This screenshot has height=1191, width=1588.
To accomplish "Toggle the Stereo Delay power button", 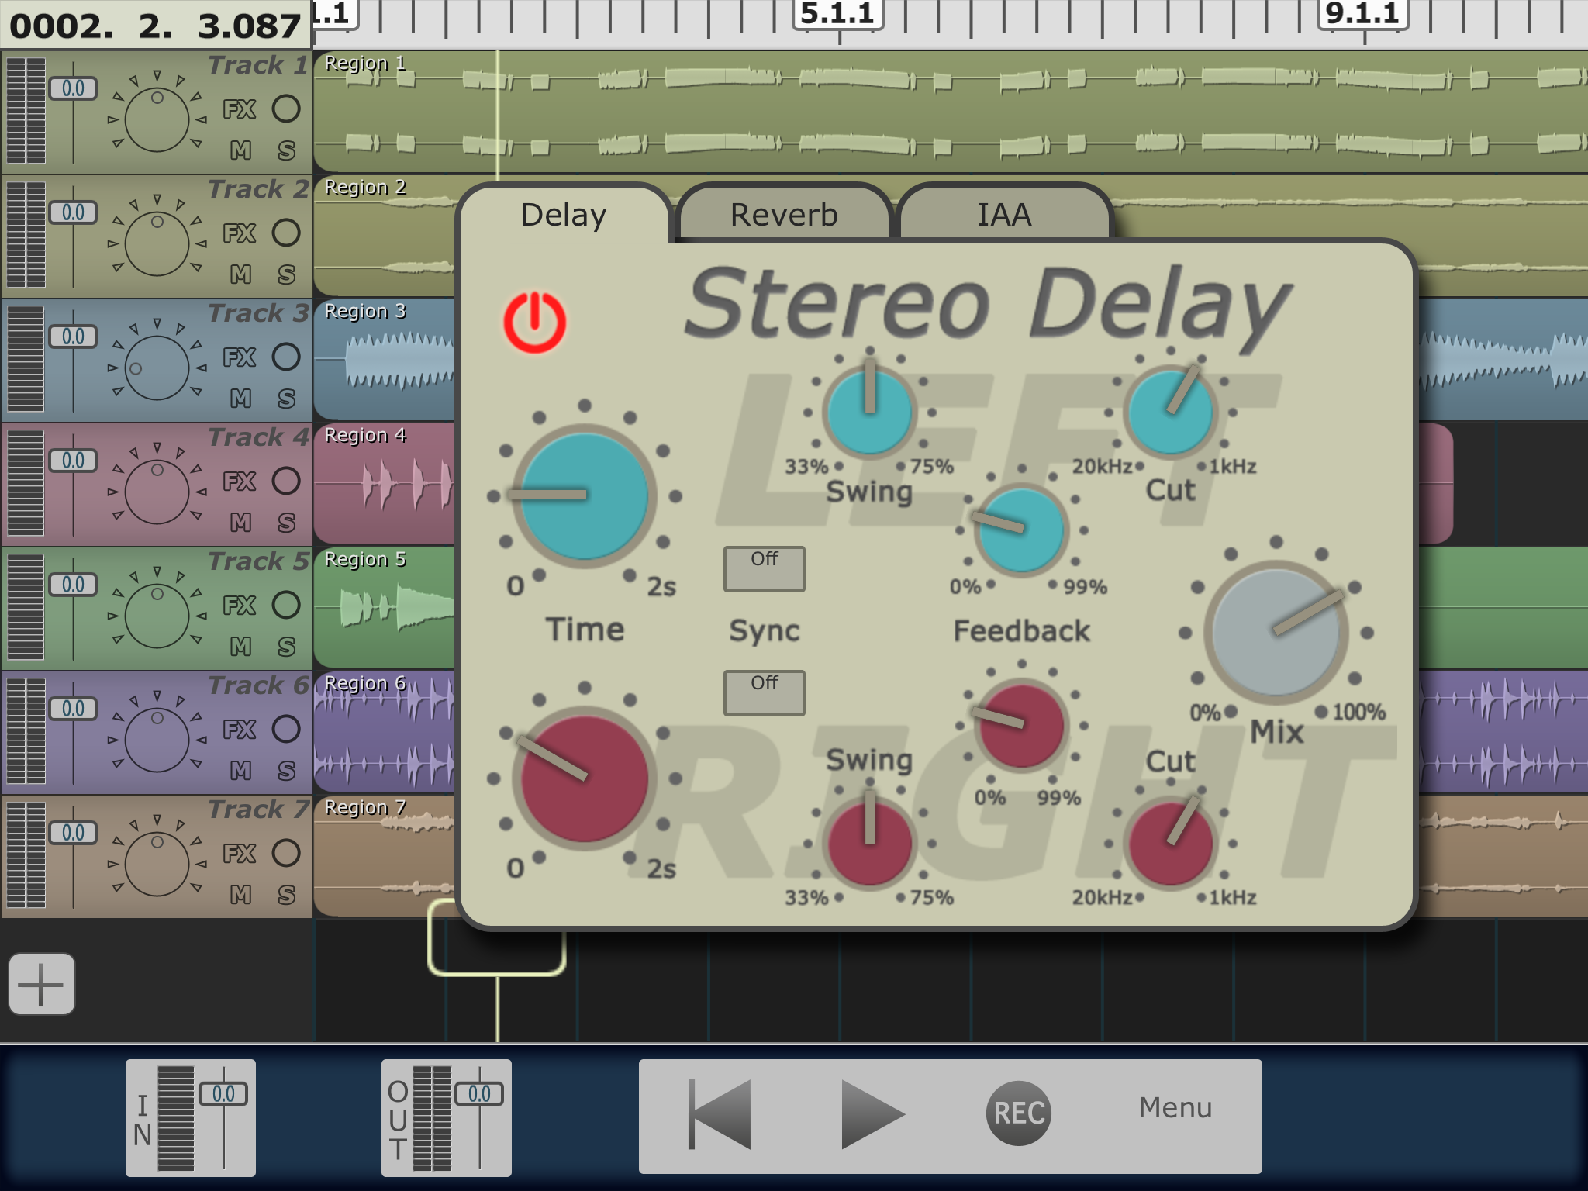I will coord(534,322).
